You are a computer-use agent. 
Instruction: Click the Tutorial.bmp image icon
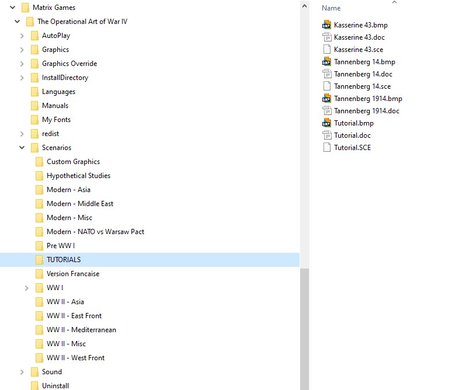[326, 123]
